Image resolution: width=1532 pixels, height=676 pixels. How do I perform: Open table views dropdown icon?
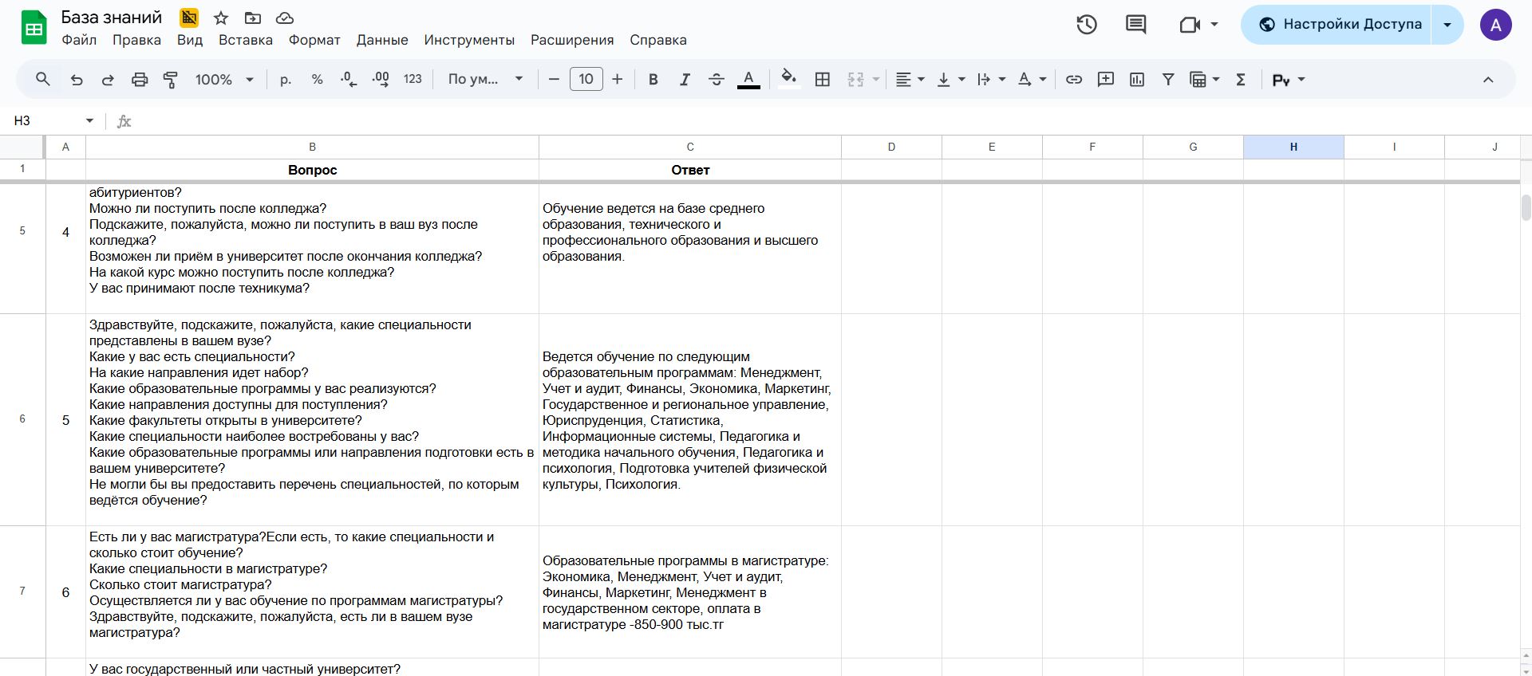[x=1205, y=79]
